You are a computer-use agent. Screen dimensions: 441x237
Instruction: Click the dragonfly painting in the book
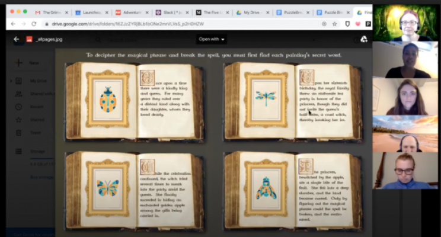pos(265,97)
